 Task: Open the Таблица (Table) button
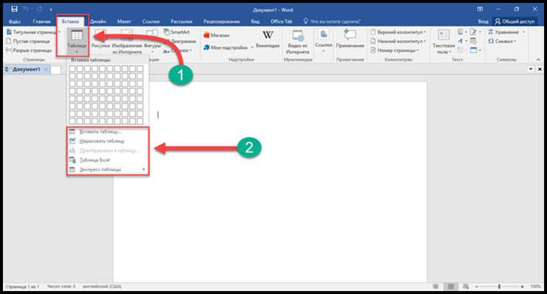point(77,41)
